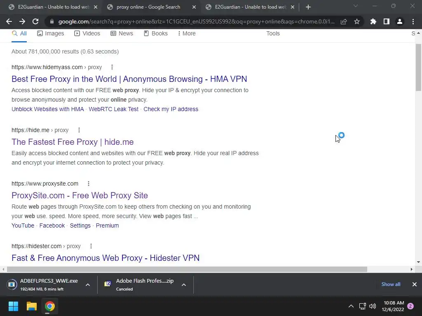Bookmark this page with the star icon
Image resolution: width=422 pixels, height=316 pixels.
(357, 21)
